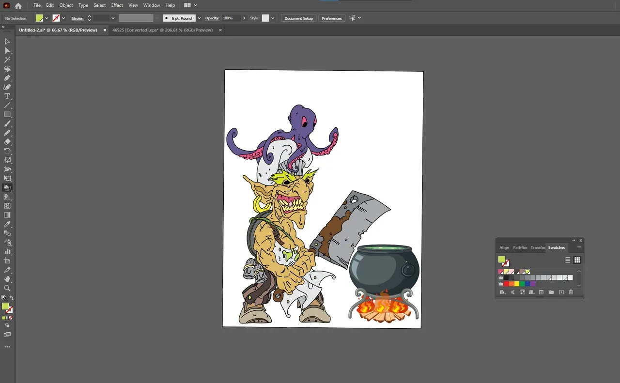Choose the Mesh tool

click(7, 206)
